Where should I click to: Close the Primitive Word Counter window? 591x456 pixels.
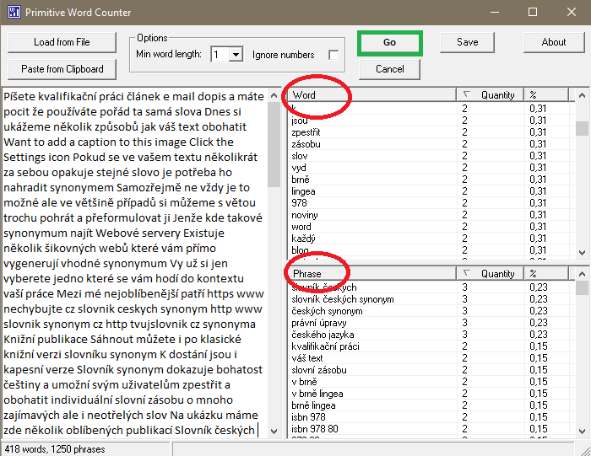(572, 12)
